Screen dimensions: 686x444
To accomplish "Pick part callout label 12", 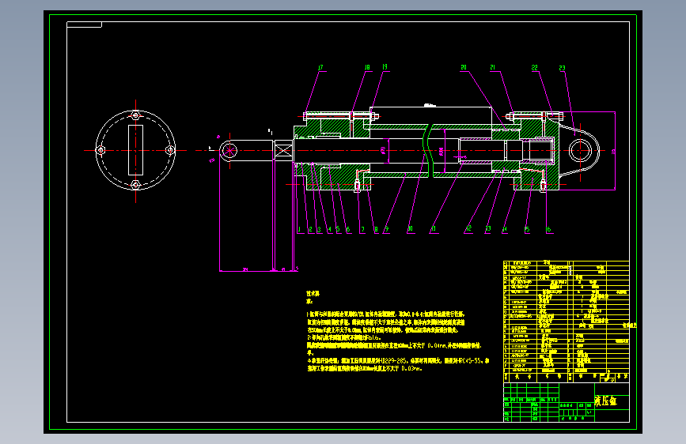I will coord(468,228).
